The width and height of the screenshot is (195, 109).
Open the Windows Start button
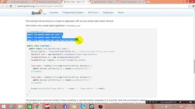(3, 106)
